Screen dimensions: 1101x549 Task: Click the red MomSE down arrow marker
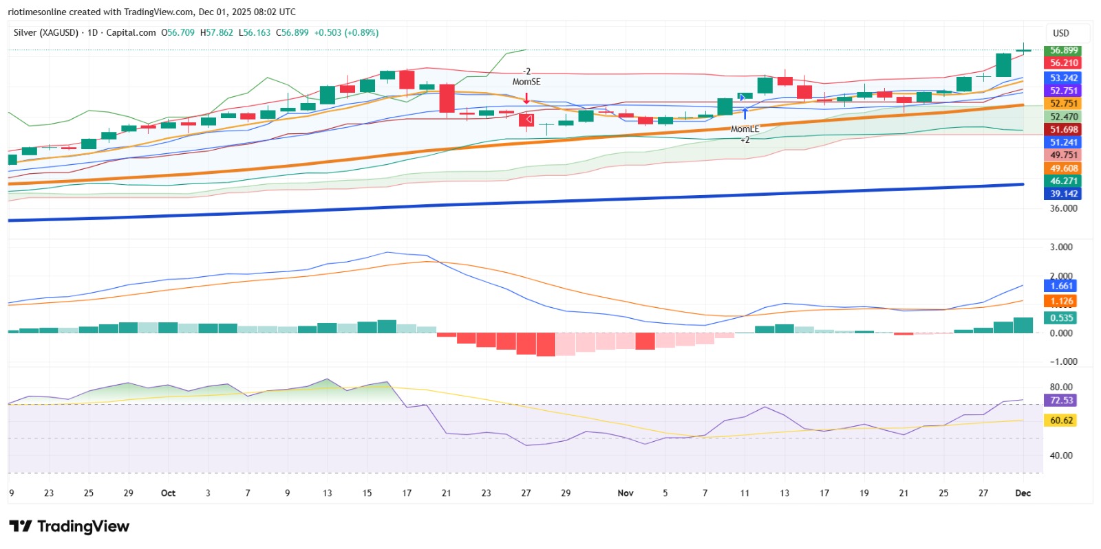[526, 99]
